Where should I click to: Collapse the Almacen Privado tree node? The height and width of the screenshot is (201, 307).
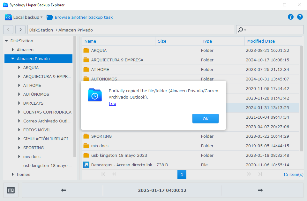(x=13, y=59)
